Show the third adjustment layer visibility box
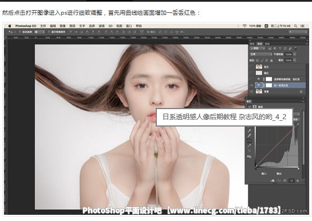The height and width of the screenshot is (221, 312). pos(251,79)
